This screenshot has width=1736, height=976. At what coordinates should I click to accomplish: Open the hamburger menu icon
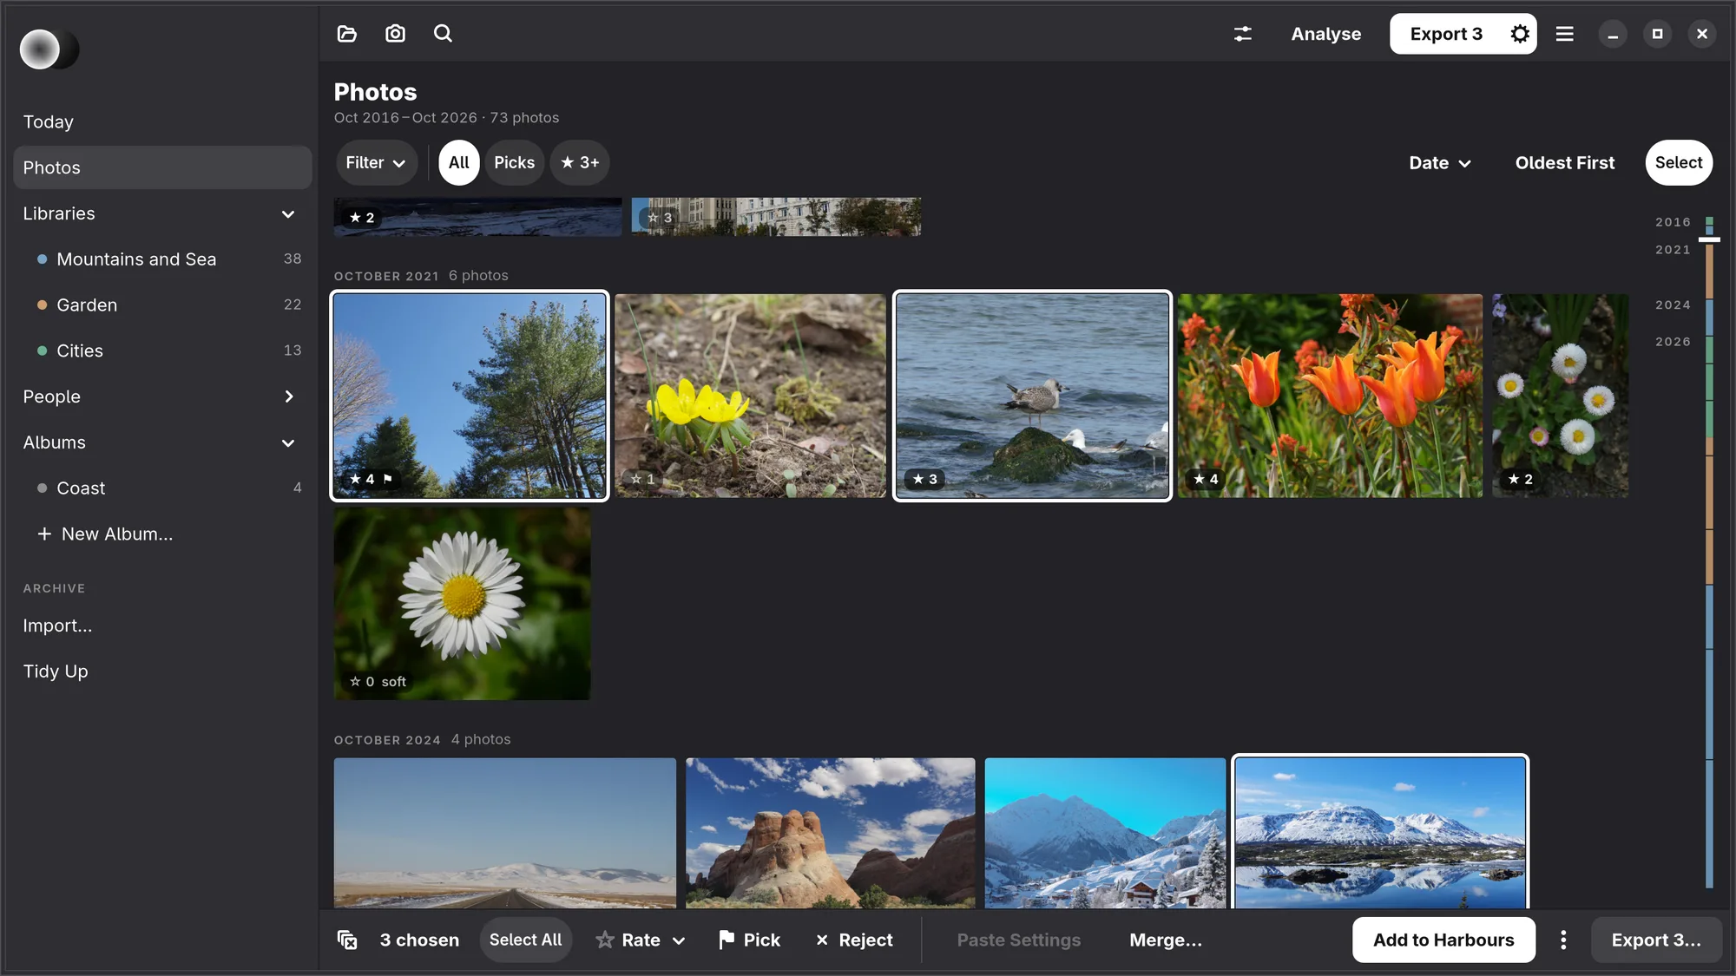coord(1565,34)
